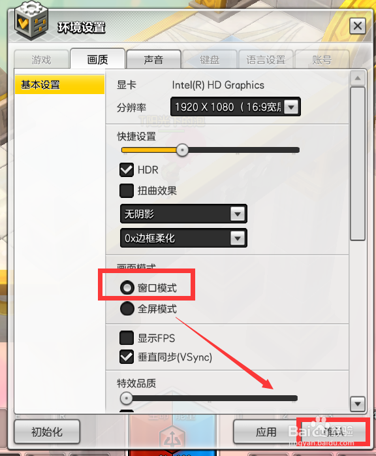Viewport: 376px width, 456px height.
Task: Toggle the HDR checkbox
Action: tap(127, 170)
